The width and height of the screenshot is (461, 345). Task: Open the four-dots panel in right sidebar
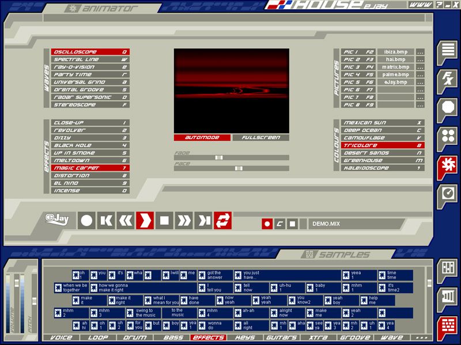[447, 137]
